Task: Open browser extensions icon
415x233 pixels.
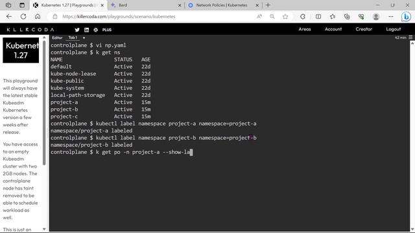Action: tap(303, 16)
